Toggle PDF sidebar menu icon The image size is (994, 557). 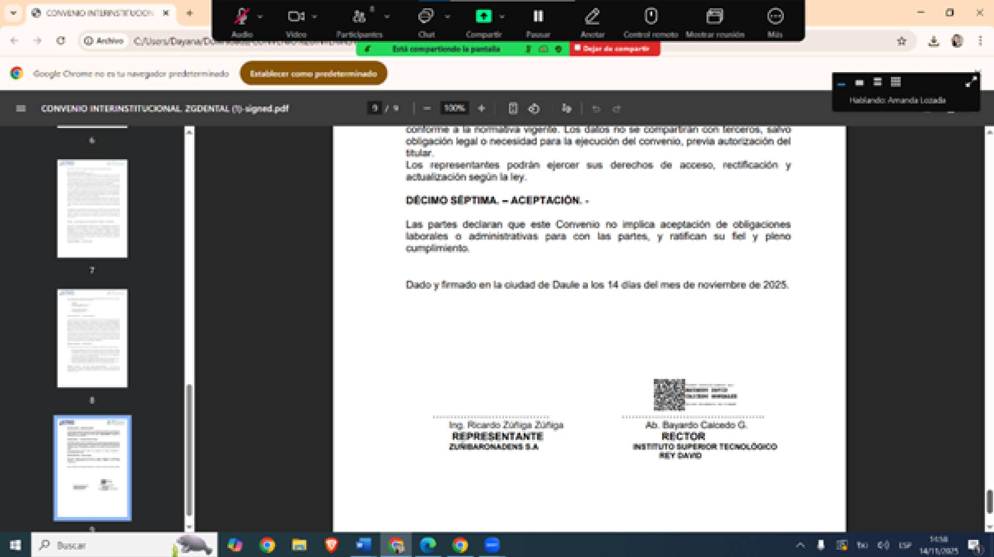[x=21, y=109]
